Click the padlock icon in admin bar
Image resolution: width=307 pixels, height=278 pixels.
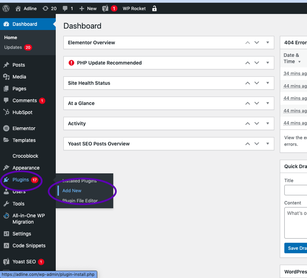point(154,8)
